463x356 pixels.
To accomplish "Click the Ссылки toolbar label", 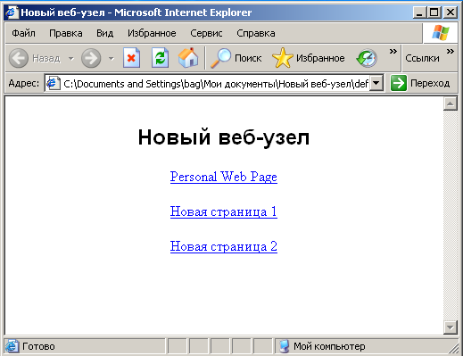I will 422,58.
